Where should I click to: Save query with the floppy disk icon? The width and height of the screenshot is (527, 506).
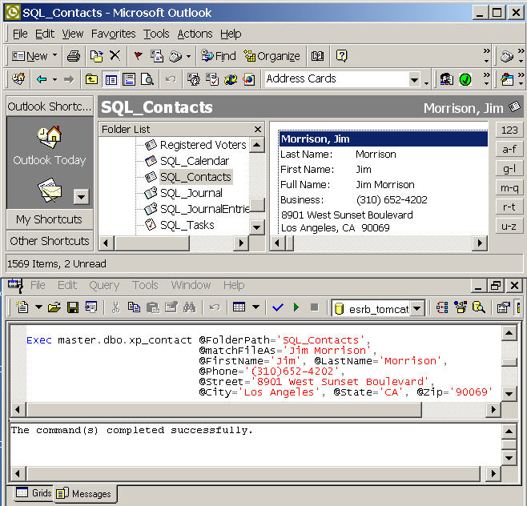tap(73, 307)
